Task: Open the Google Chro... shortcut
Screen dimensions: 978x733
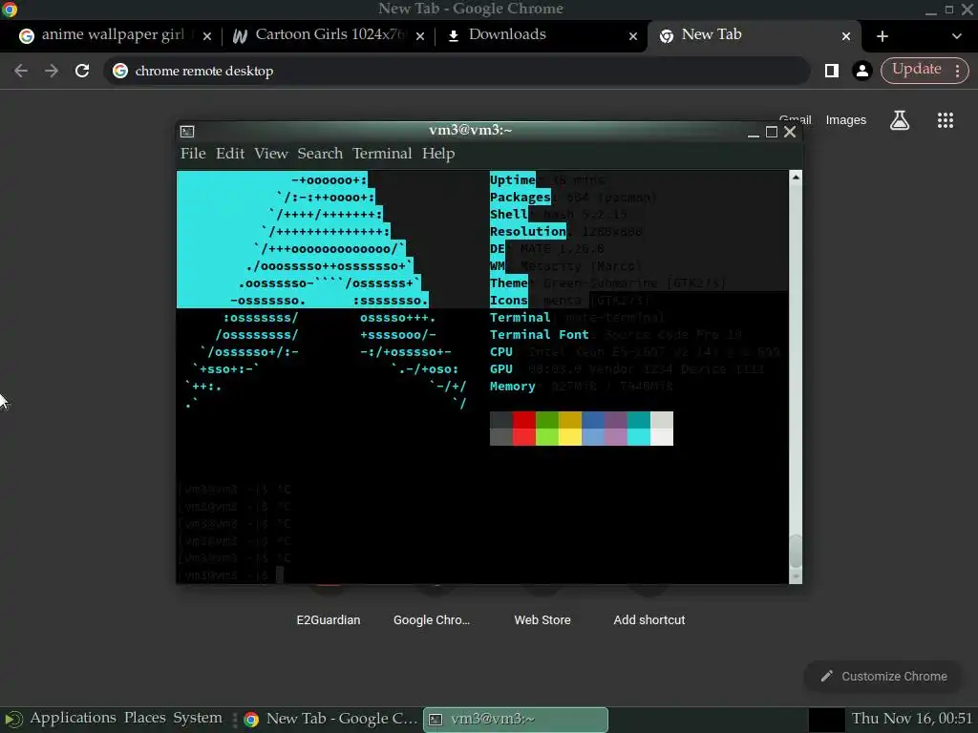Action: tap(432, 619)
